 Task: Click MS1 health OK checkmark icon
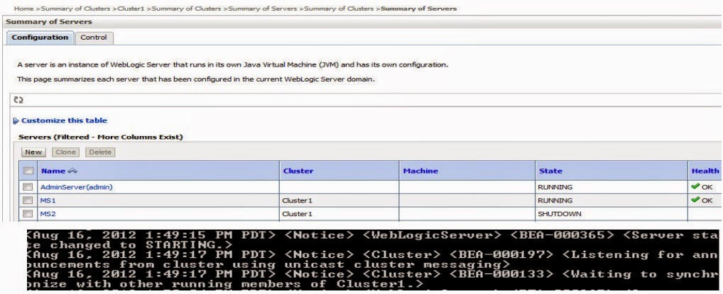coord(695,200)
